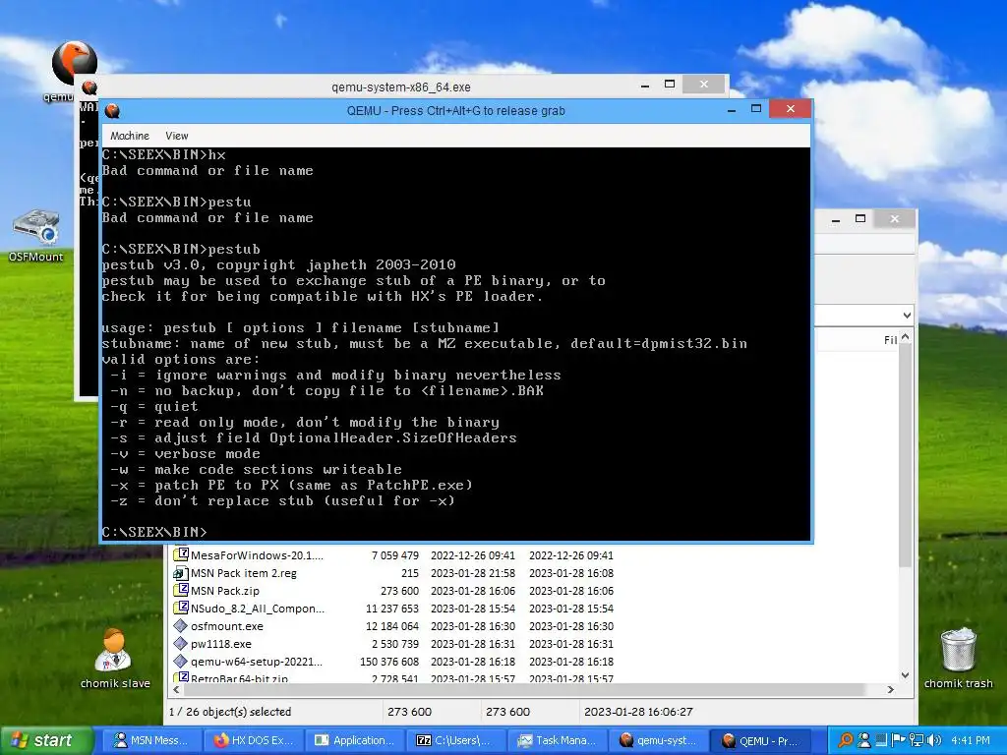This screenshot has height=755, width=1007.
Task: Open the View menu in QEMU
Action: (177, 136)
